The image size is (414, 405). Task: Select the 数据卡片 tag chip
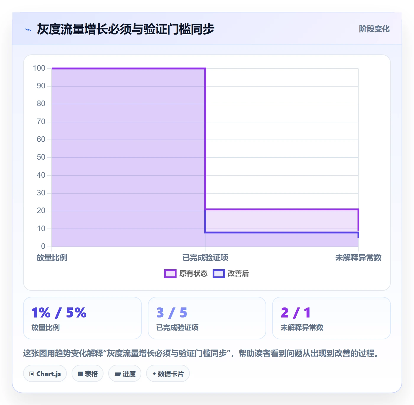tap(168, 374)
